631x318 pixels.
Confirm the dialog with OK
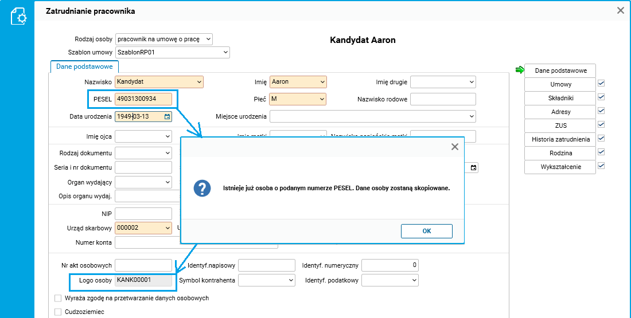click(x=427, y=231)
